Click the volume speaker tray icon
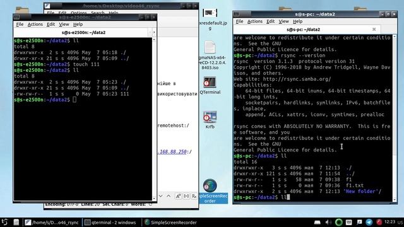The width and height of the screenshot is (404, 227). 328,222
